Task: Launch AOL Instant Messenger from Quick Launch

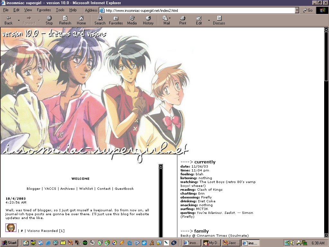Action: tap(152, 243)
